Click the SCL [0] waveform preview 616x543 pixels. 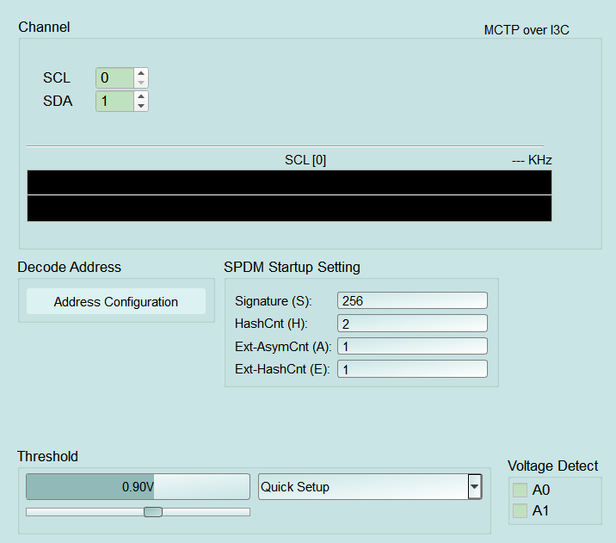pyautogui.click(x=289, y=195)
